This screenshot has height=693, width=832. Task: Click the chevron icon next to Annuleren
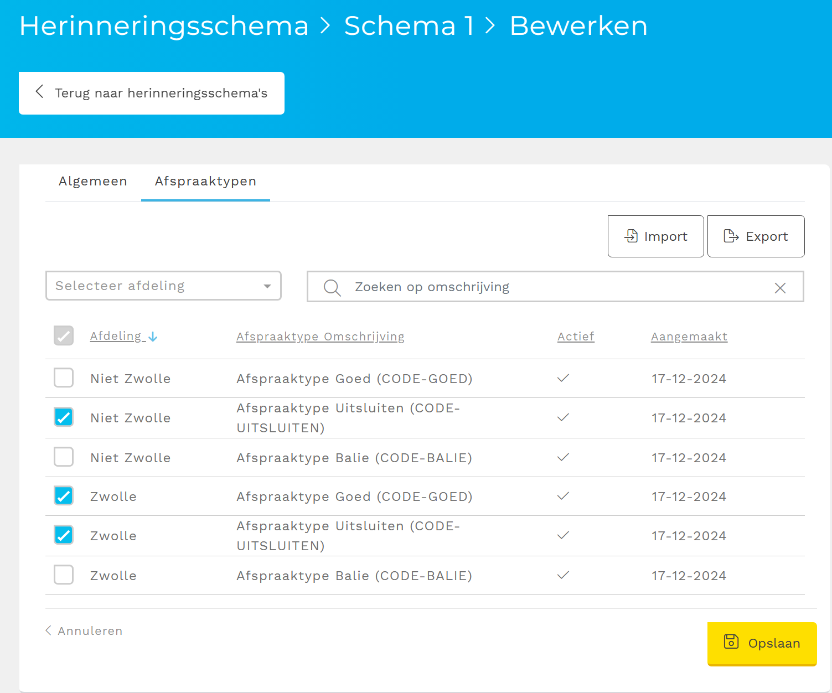(48, 630)
